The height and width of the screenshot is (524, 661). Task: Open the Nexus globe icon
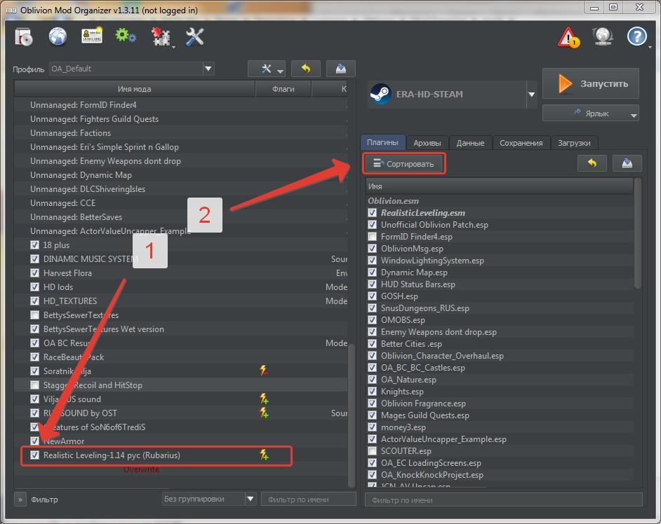coord(58,37)
